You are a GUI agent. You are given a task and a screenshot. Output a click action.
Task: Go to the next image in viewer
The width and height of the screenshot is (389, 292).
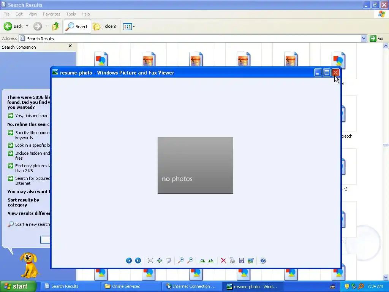coord(138,260)
